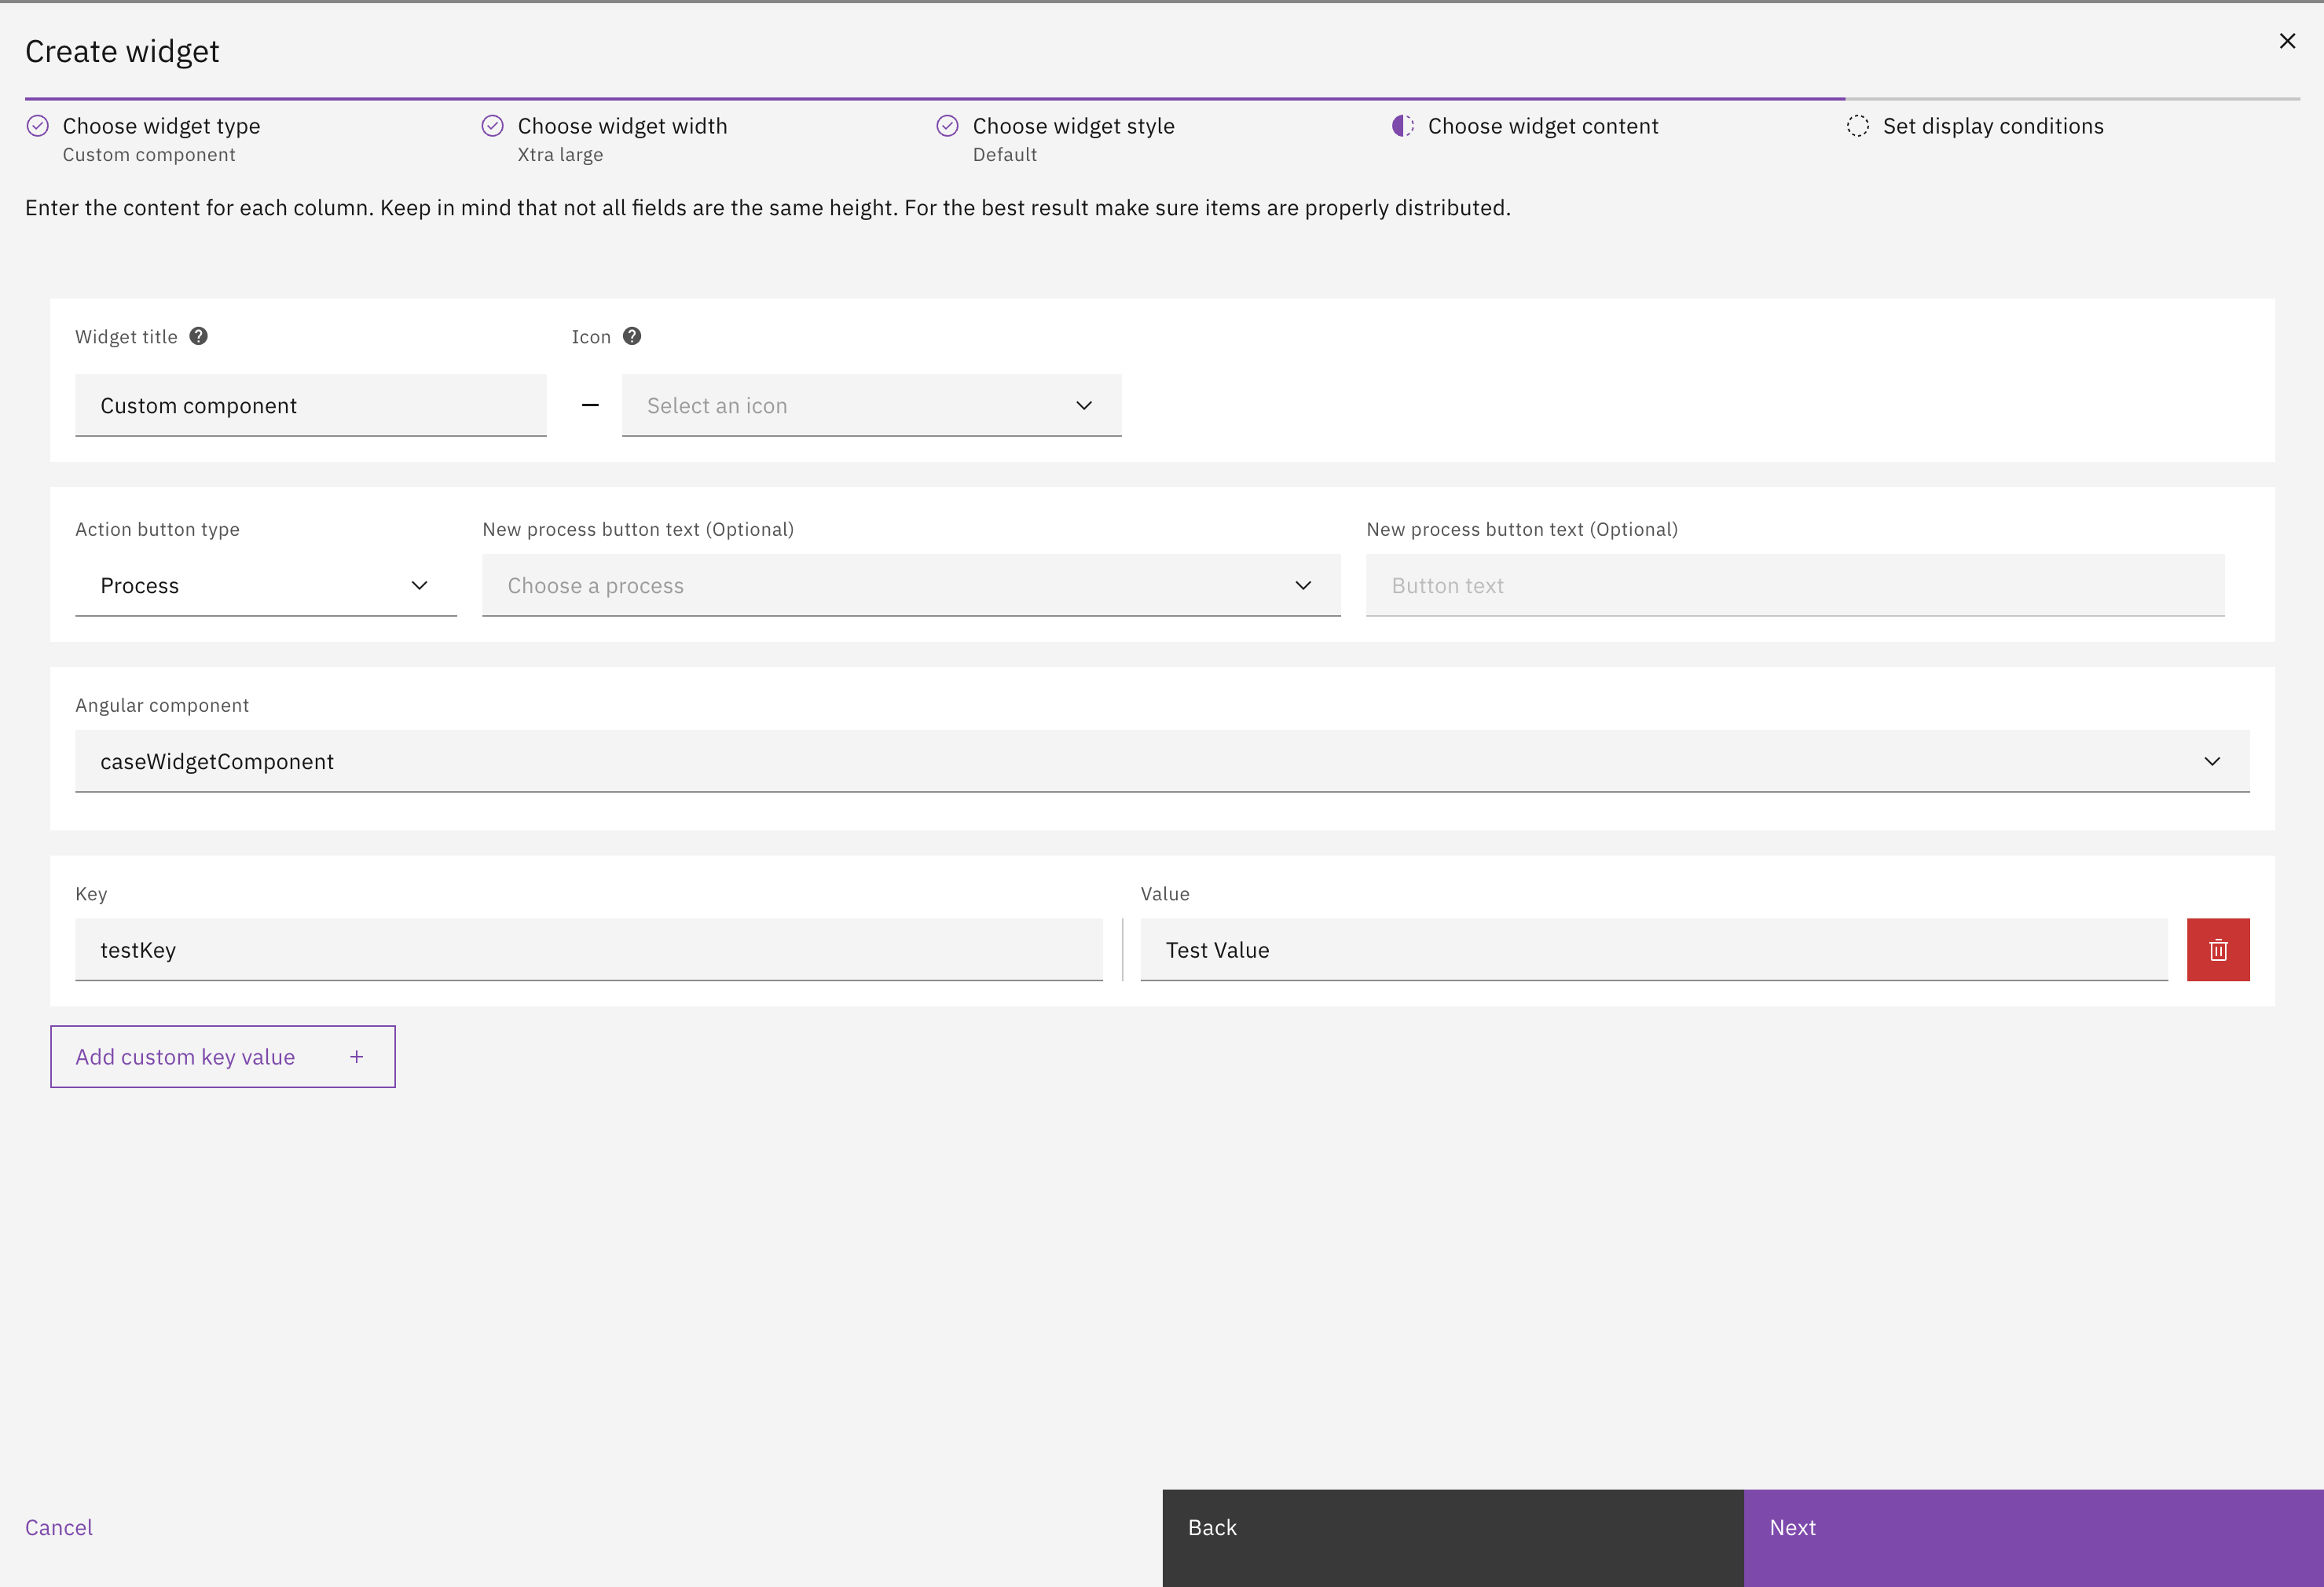Viewport: 2324px width, 1587px height.
Task: Open the Choose a process dropdown
Action: 910,585
